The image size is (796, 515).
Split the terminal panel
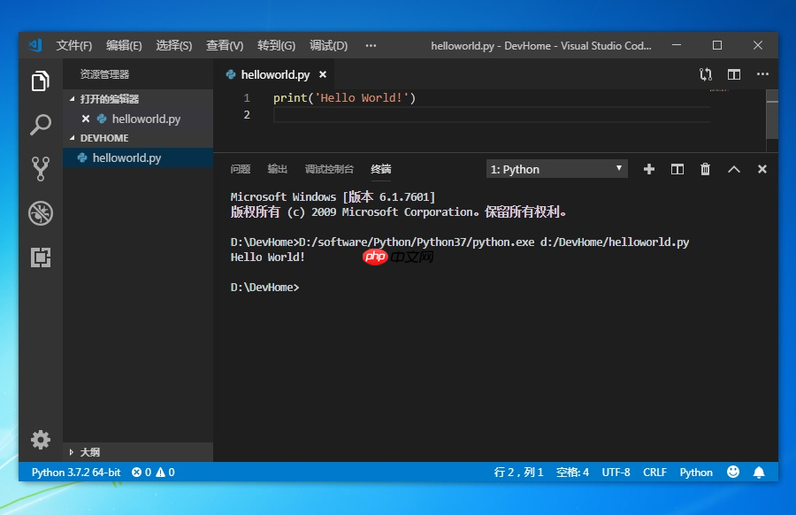[677, 168]
